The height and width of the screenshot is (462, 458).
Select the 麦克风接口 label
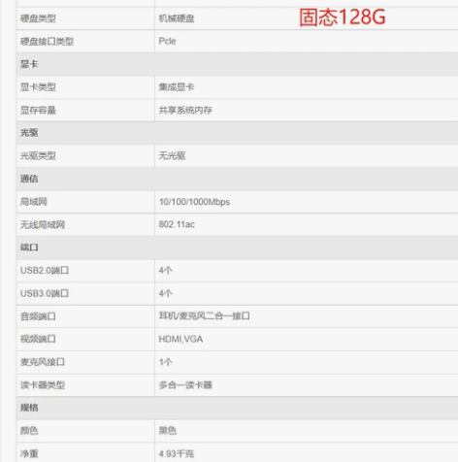point(43,362)
